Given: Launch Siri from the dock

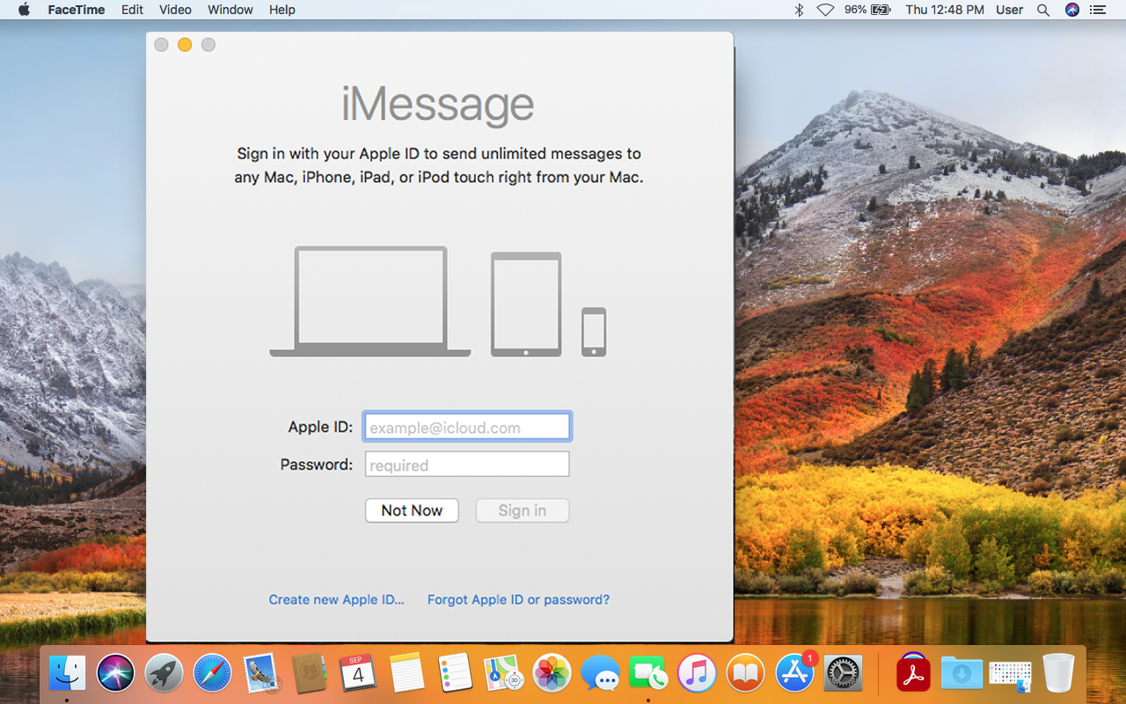Looking at the screenshot, I should click(x=115, y=674).
